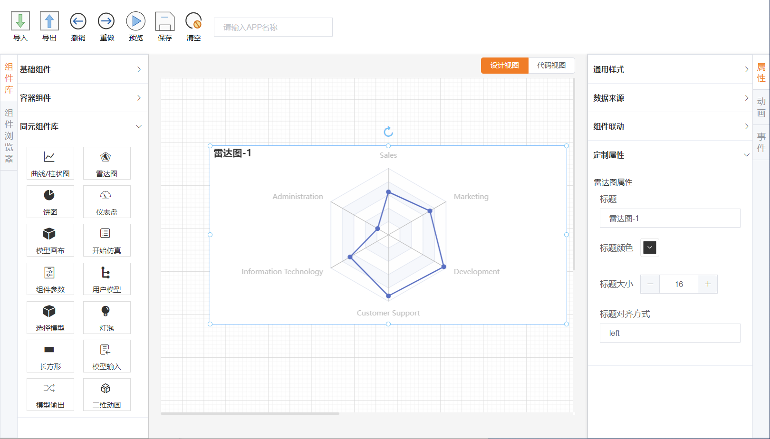Click the right-middle resize handle of chart
Image resolution: width=770 pixels, height=439 pixels.
click(x=567, y=235)
